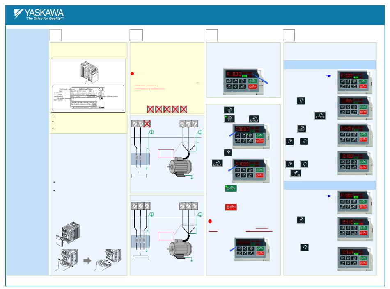Screen dimensions: 390x289
Task: Click the STOP key on the 0.76A keypad
Action: pos(363,263)
